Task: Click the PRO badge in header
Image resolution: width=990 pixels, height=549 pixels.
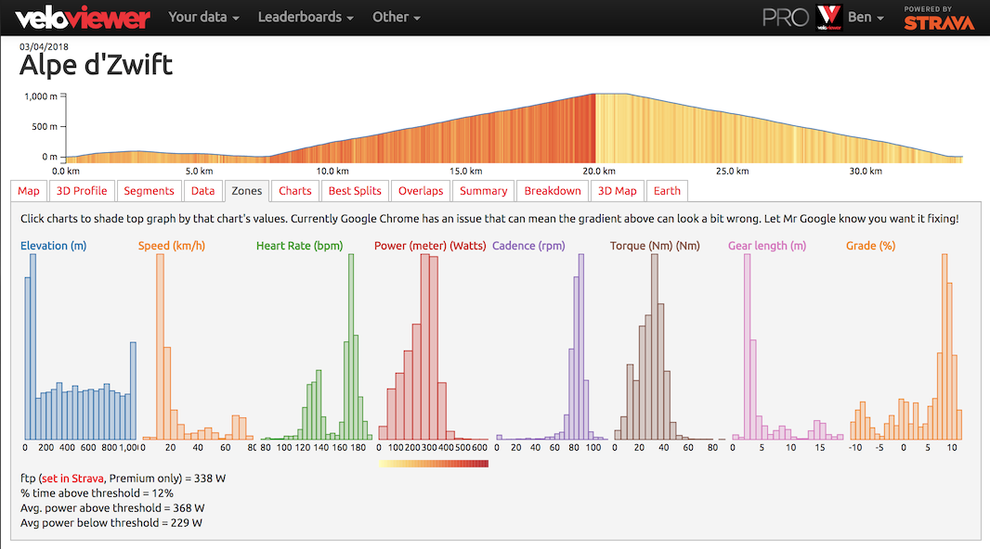Action: click(785, 18)
